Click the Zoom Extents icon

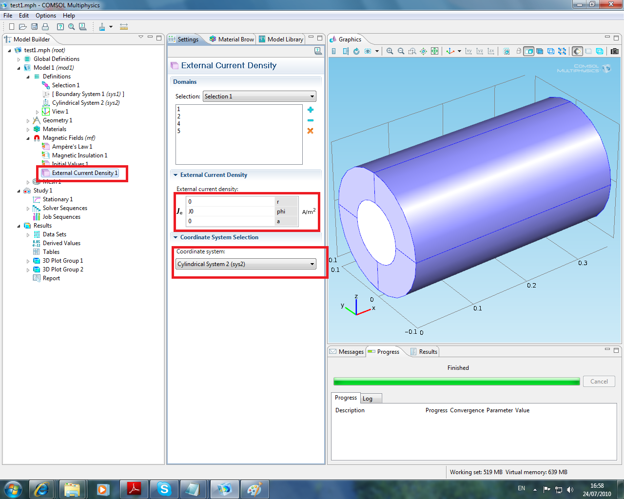pyautogui.click(x=434, y=51)
